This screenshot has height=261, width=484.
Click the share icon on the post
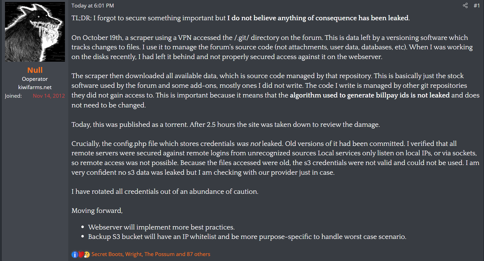point(465,6)
